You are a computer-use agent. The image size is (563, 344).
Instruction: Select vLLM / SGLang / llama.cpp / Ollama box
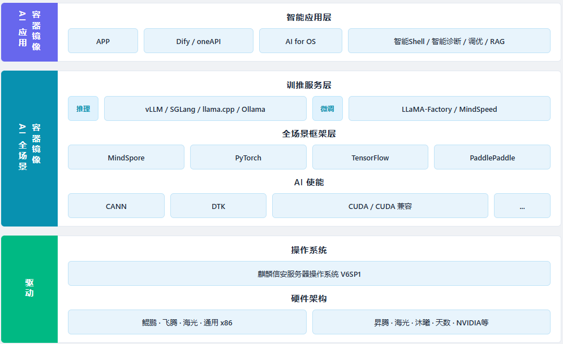click(x=205, y=108)
